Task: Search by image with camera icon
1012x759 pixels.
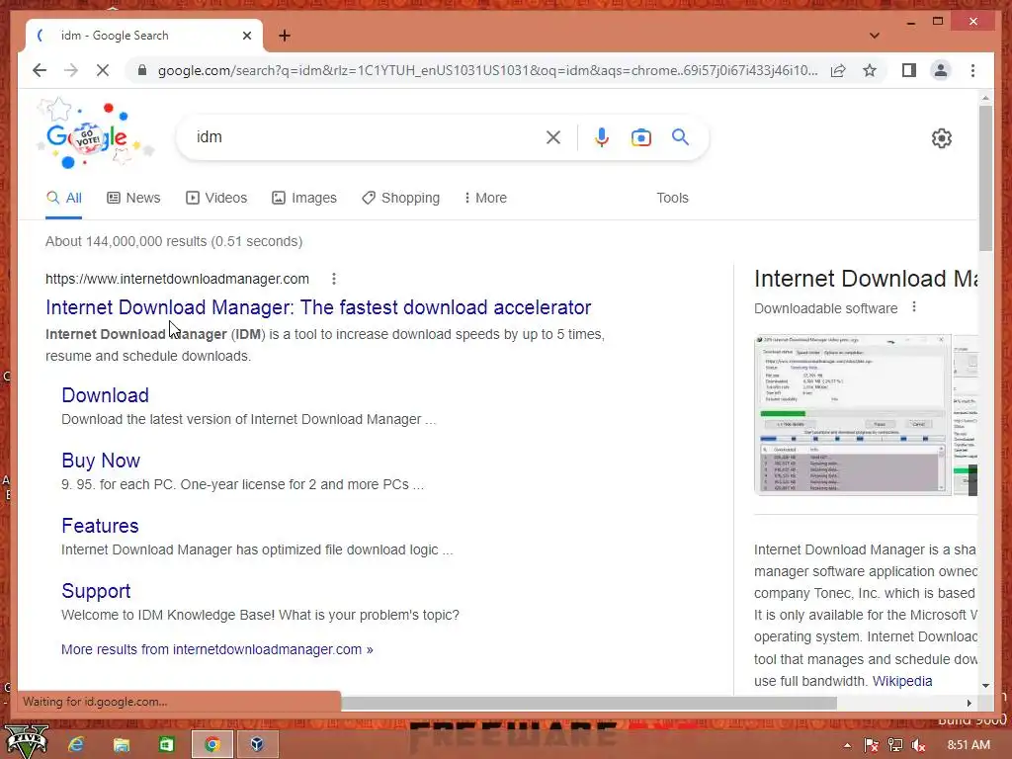Action: [640, 137]
